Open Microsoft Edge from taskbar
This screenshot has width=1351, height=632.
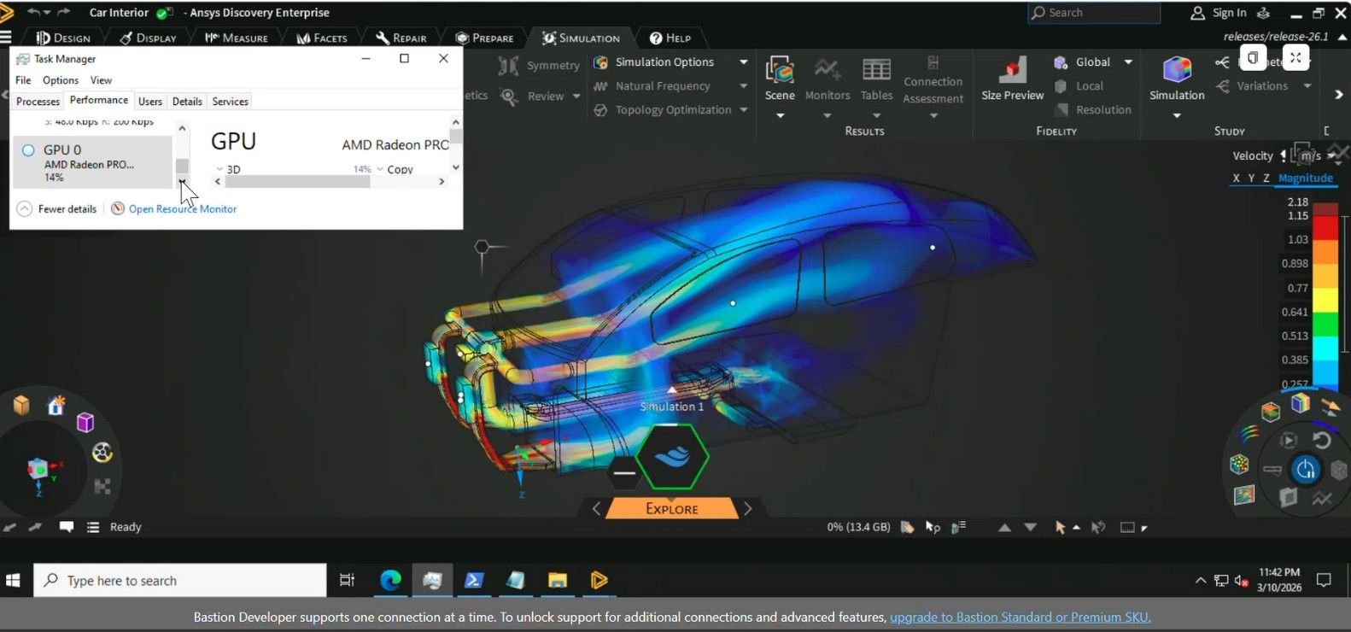[x=390, y=581]
